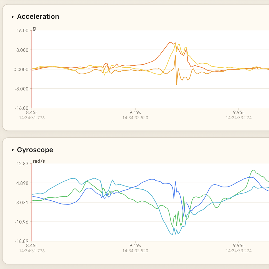This screenshot has height=269, width=269.
Task: Click the 14:34:31.776 label below the Acceleration chart
Action: click(x=32, y=117)
